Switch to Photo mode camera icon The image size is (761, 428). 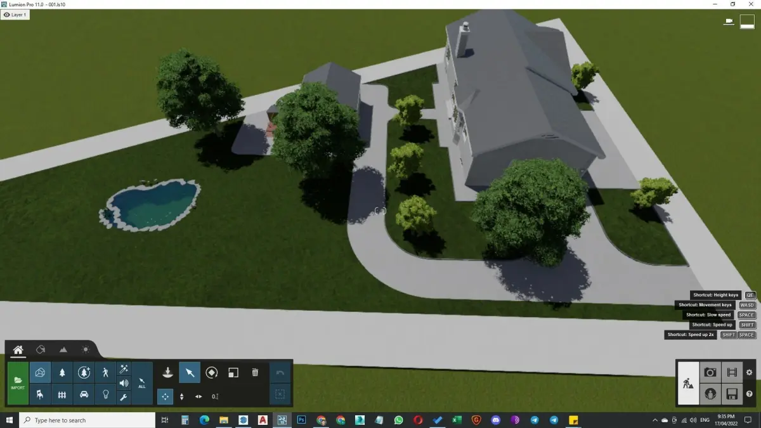point(710,372)
